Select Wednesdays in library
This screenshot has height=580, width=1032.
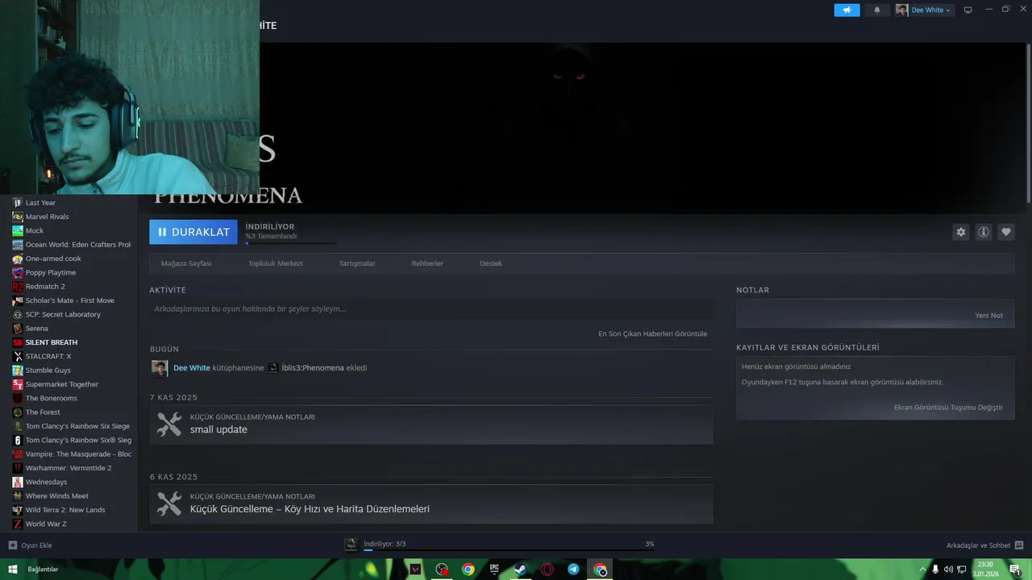pyautogui.click(x=46, y=482)
